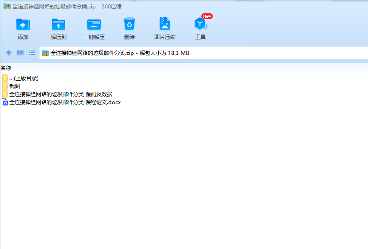Select the 截图 folder

pos(11,86)
